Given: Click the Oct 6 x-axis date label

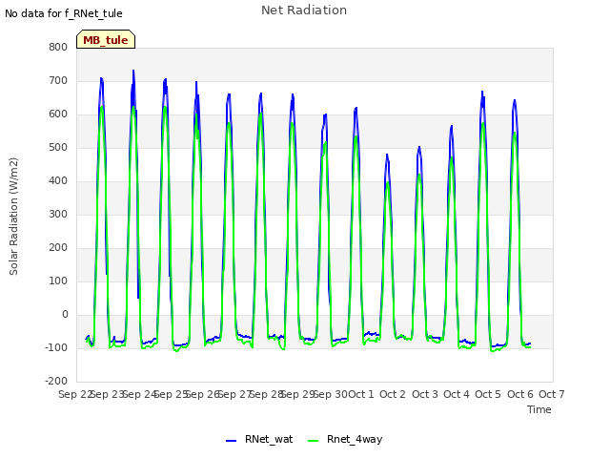Looking at the screenshot, I should [x=520, y=394].
